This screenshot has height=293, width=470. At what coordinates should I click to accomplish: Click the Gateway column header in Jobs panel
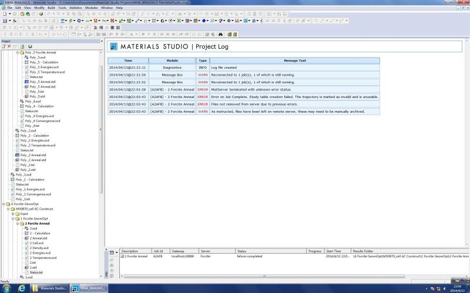coord(184,251)
